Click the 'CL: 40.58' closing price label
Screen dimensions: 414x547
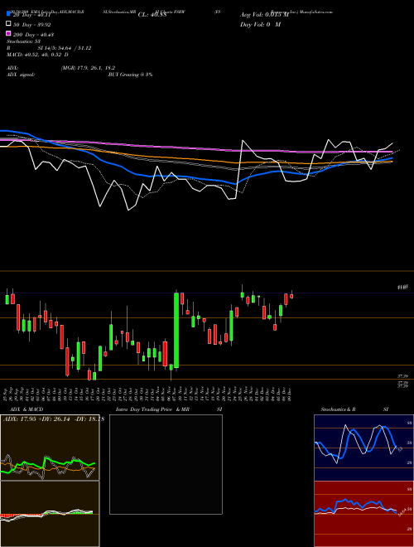pyautogui.click(x=152, y=15)
